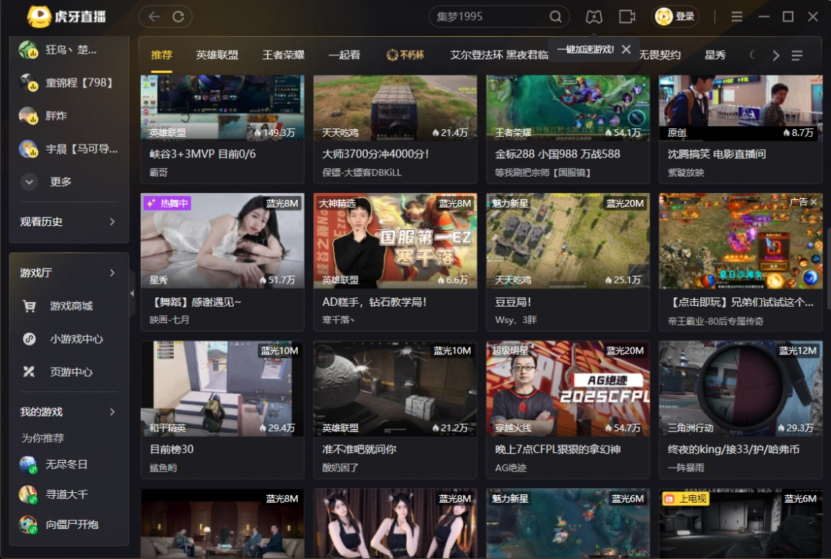Click the 热舞中 badge

[168, 203]
